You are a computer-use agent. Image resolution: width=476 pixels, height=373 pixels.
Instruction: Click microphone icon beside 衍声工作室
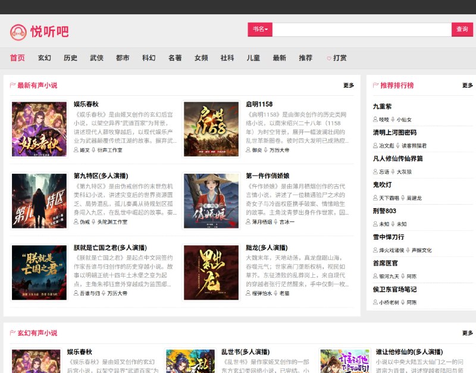click(x=93, y=150)
